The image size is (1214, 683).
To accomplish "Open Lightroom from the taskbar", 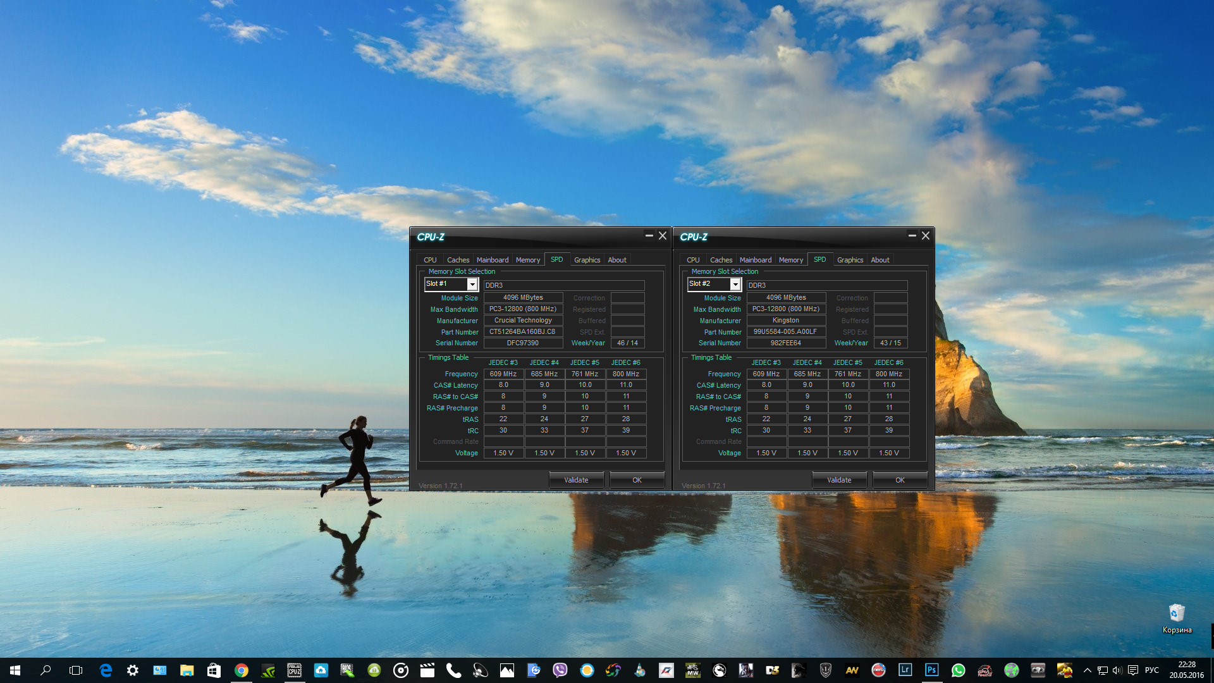I will coord(905,670).
